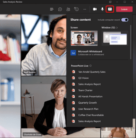Expand the Window (12) chevron

pyautogui.click(x=117, y=27)
